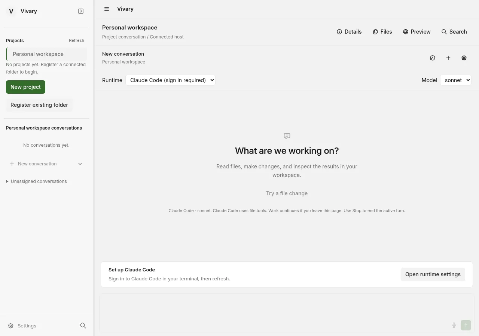The width and height of the screenshot is (479, 336).
Task: Open conversation history clock icon
Action: 433,58
